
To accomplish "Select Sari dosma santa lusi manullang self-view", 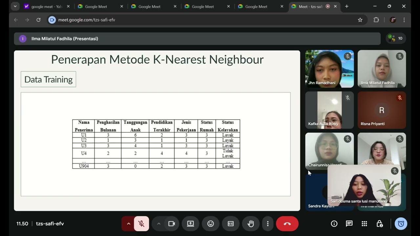I will pos(364,185).
